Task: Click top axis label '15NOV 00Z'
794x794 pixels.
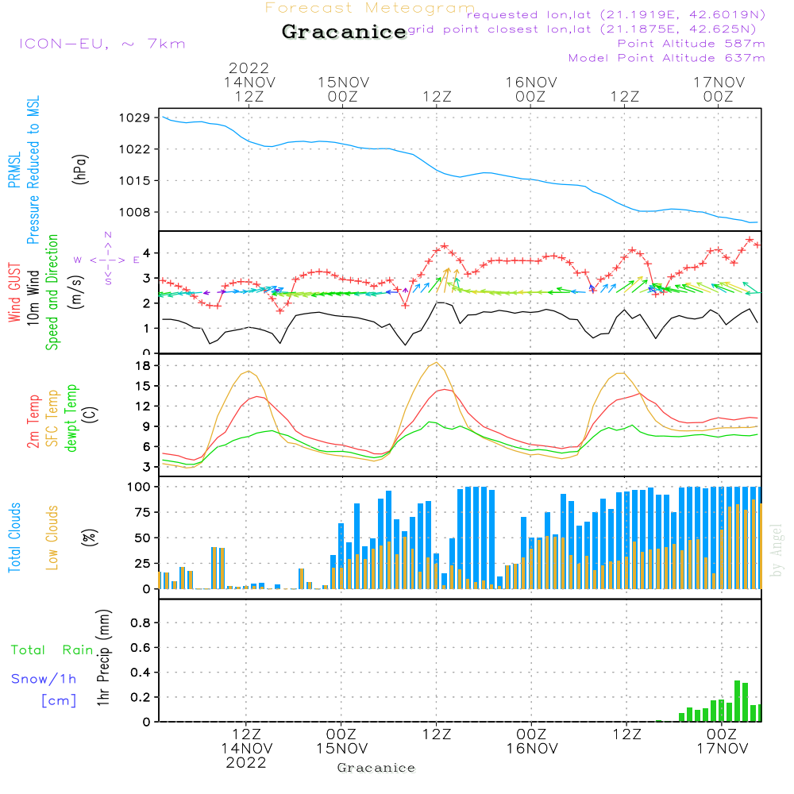Action: [x=343, y=89]
